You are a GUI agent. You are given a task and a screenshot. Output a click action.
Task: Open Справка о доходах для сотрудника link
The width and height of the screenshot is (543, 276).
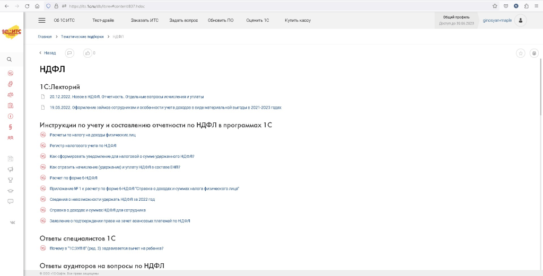[x=98, y=210]
